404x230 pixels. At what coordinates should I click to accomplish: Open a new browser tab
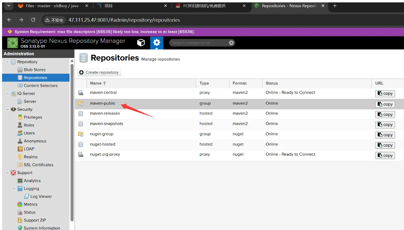tap(335, 5)
